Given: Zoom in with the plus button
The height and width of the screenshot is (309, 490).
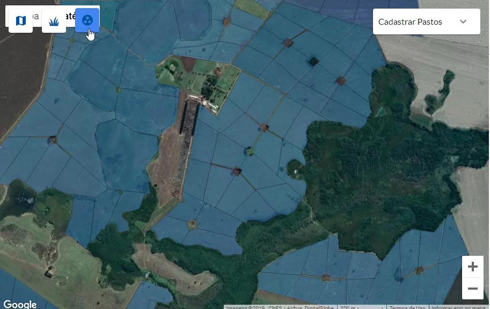Looking at the screenshot, I should coord(472,267).
